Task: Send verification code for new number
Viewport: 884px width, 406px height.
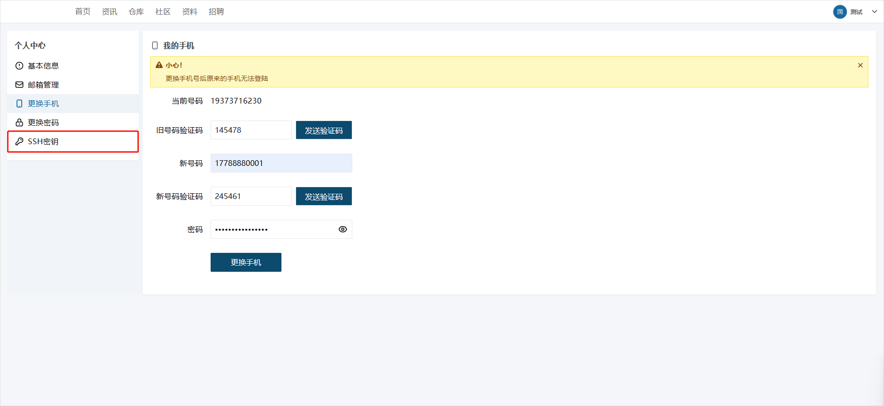Action: coord(323,196)
